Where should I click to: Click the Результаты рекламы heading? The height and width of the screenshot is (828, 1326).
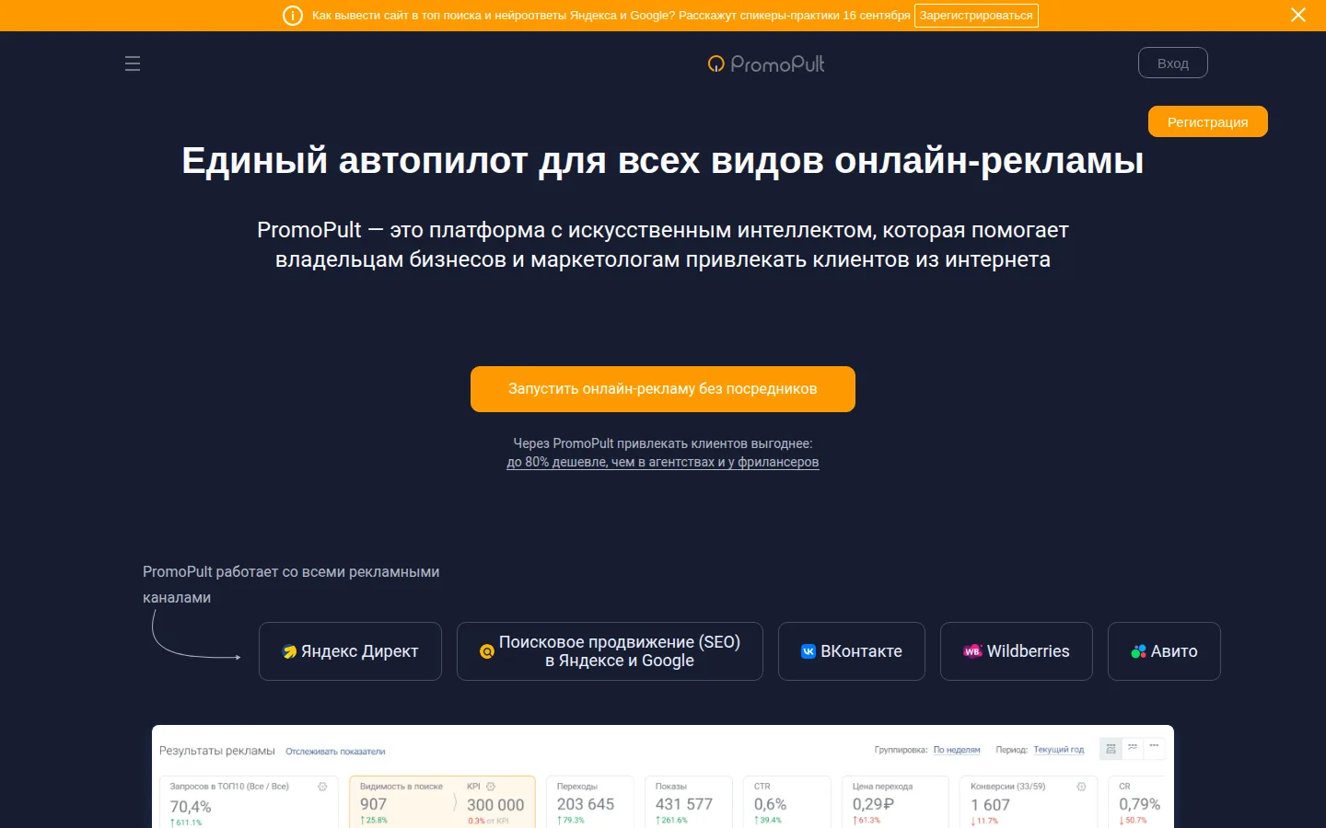tap(217, 751)
